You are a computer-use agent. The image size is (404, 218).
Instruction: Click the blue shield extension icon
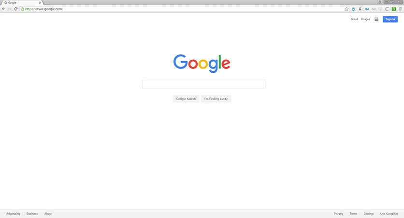(x=353, y=9)
